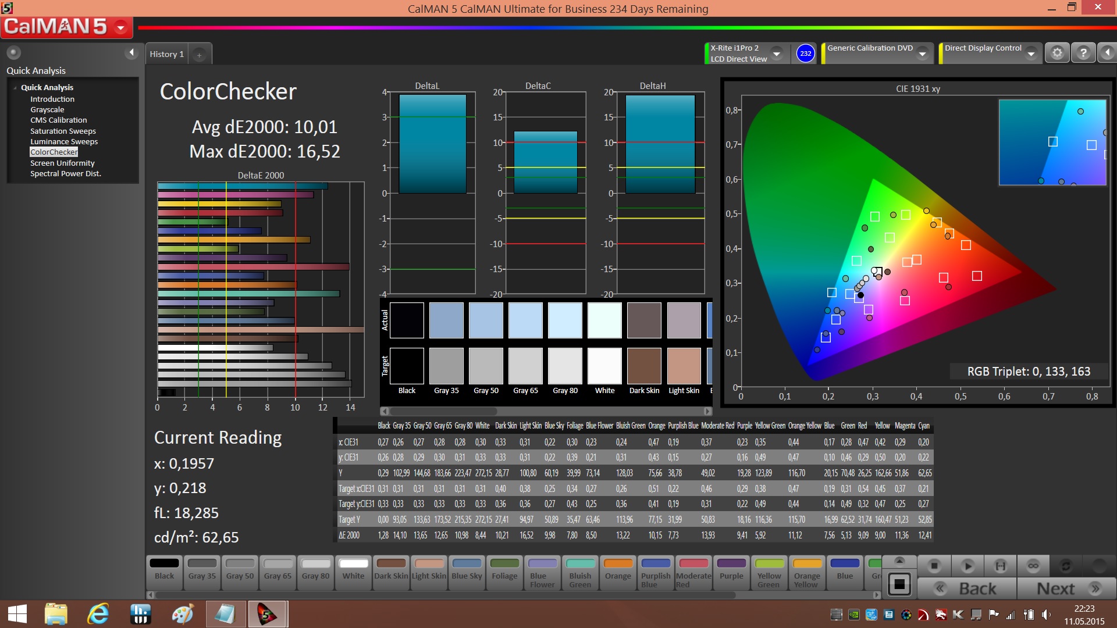Open the help question mark
1117x628 pixels.
1083,53
